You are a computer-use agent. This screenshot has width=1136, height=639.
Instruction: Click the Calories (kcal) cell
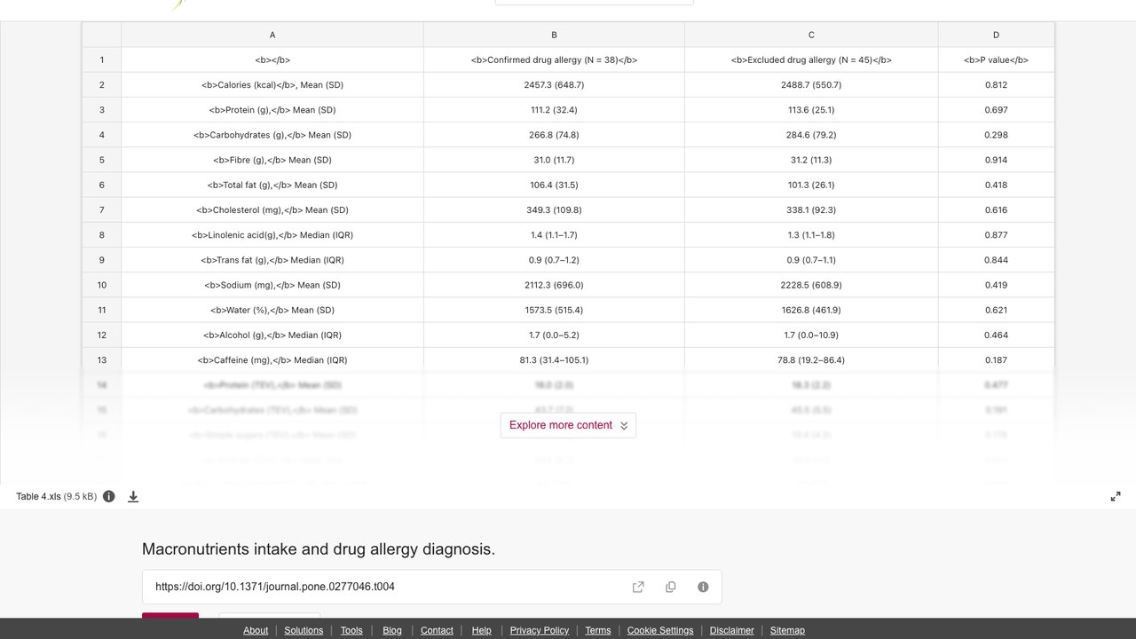point(272,84)
